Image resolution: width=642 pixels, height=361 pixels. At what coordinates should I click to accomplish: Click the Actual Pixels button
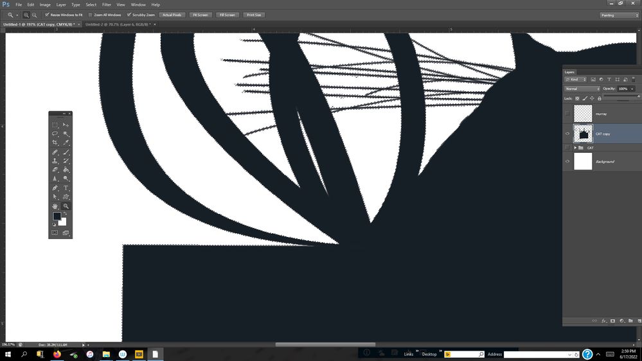(x=172, y=15)
